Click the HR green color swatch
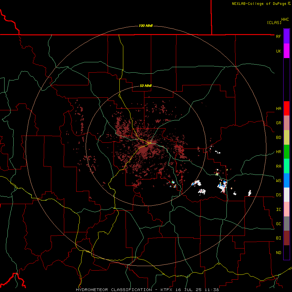This screenshot has height=292, width=292. [286, 152]
